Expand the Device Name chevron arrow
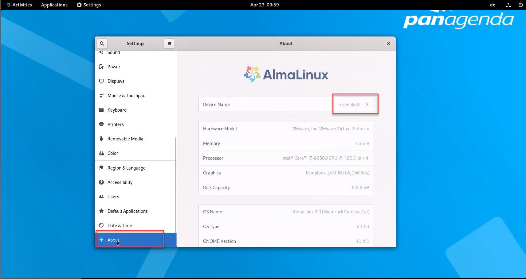Screen dimensions: 526x279 tap(367, 105)
